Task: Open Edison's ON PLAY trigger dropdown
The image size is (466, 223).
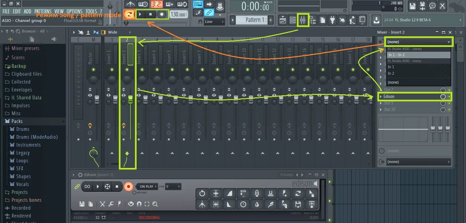Action: point(147,187)
